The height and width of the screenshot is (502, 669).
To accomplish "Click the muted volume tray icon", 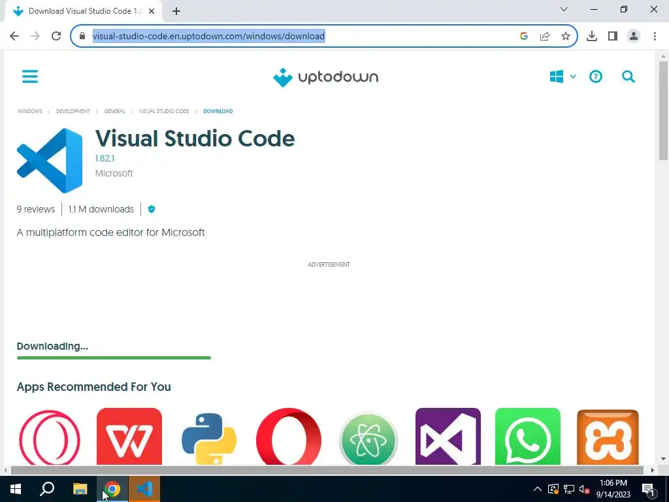I will point(585,489).
